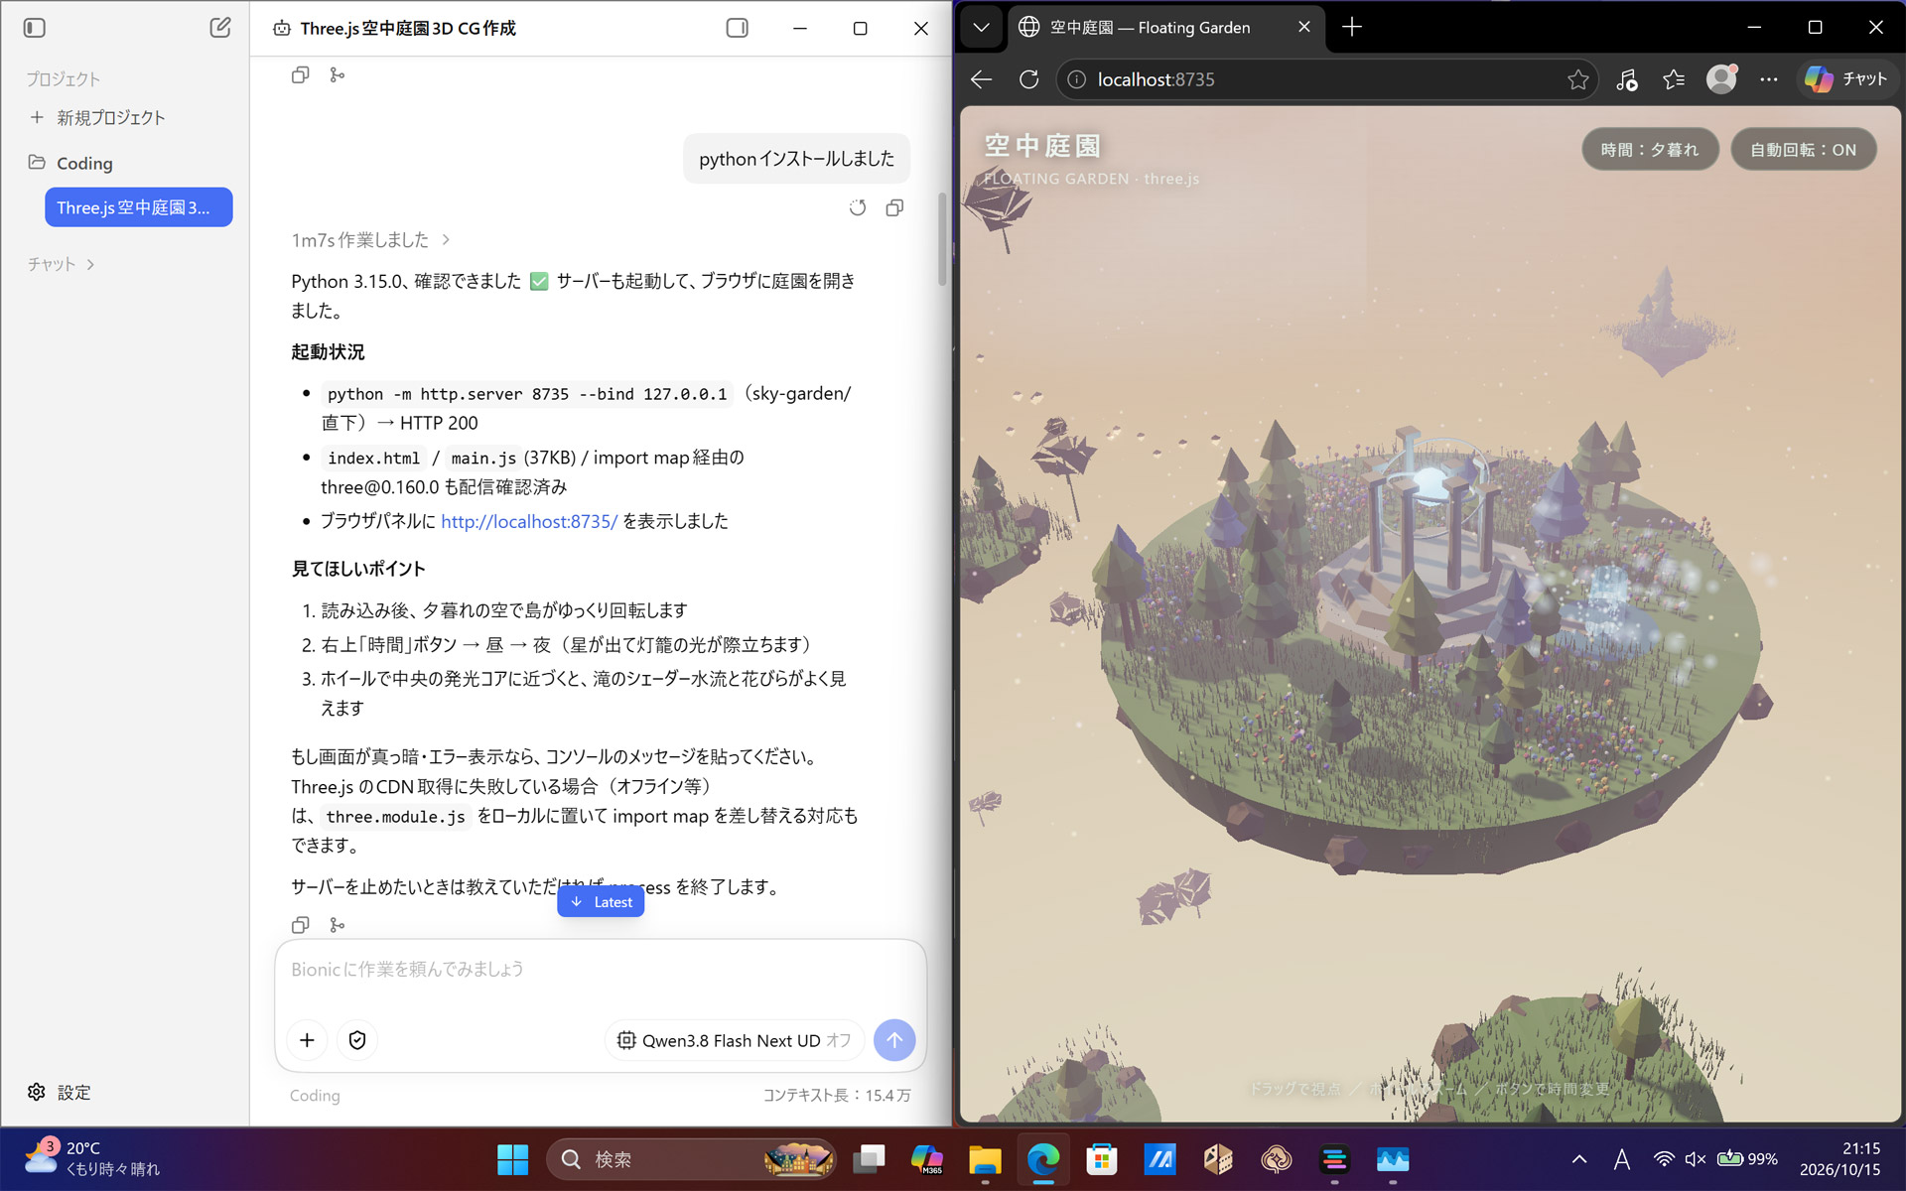Viewport: 1906px width, 1191px height.
Task: Open File Explorer from taskbar
Action: pyautogui.click(x=985, y=1159)
